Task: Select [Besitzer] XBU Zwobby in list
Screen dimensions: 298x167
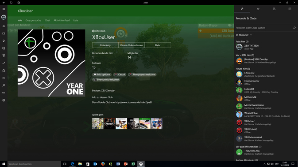Action: (x=266, y=61)
